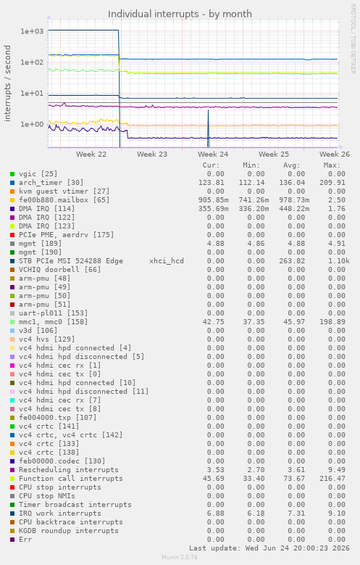
Task: Click the fe00b880.mailbox [65] yellow swatch
Action: (12, 200)
